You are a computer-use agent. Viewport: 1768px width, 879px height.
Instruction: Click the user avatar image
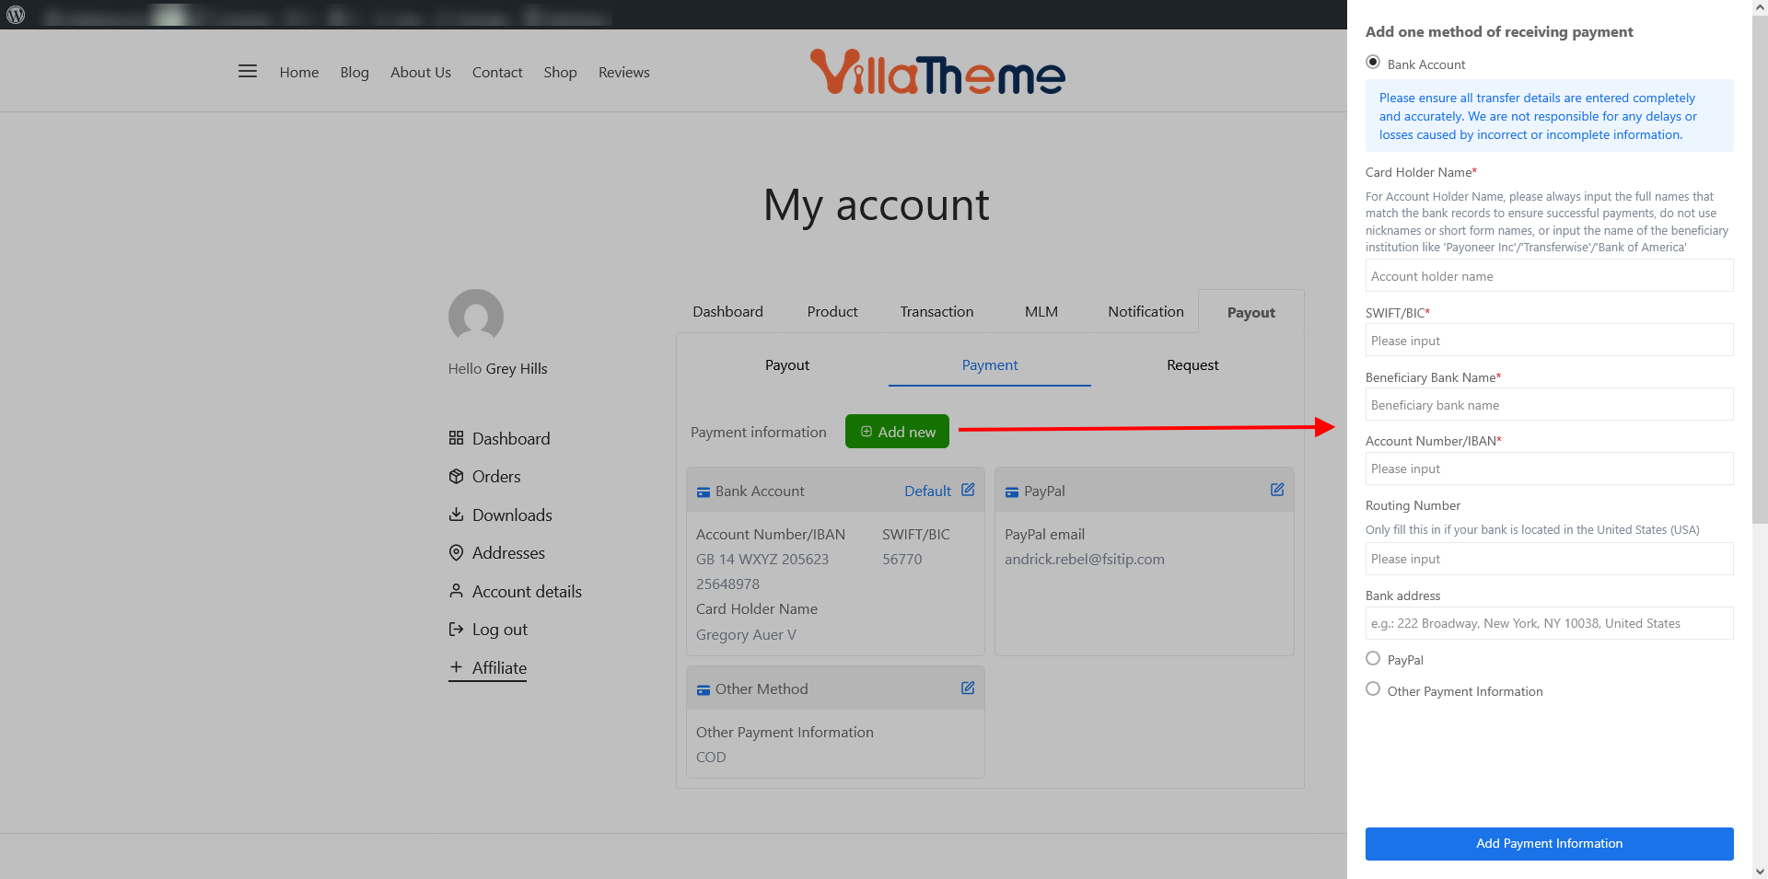coord(476,317)
